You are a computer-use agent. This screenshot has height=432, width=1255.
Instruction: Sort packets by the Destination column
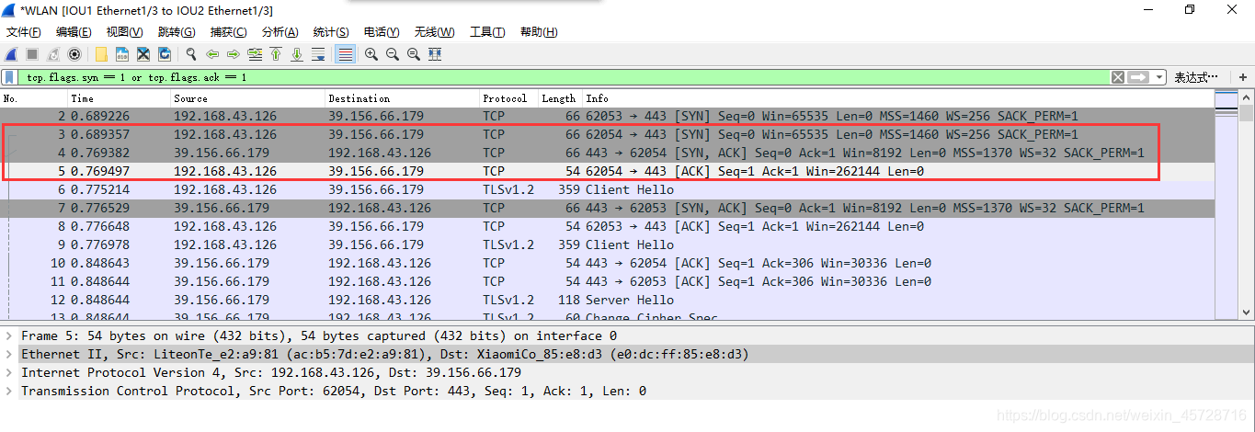[403, 98]
